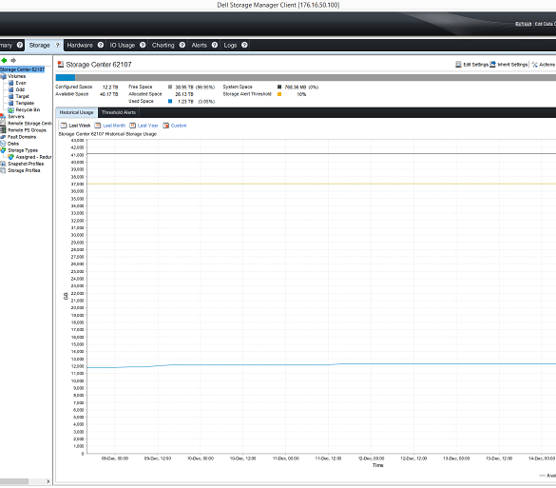Image resolution: width=556 pixels, height=488 pixels.
Task: Click the Last Year calendar icon
Action: tap(132, 126)
